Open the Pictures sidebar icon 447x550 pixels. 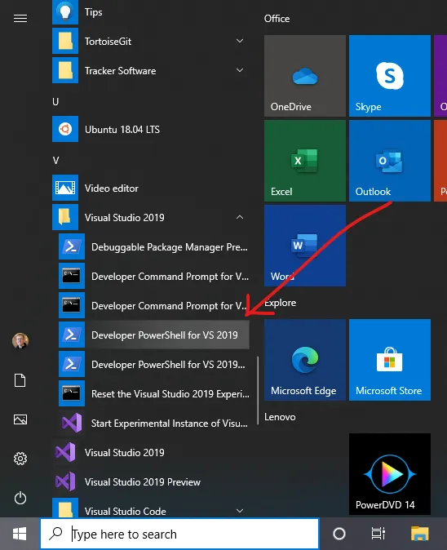pos(20,419)
